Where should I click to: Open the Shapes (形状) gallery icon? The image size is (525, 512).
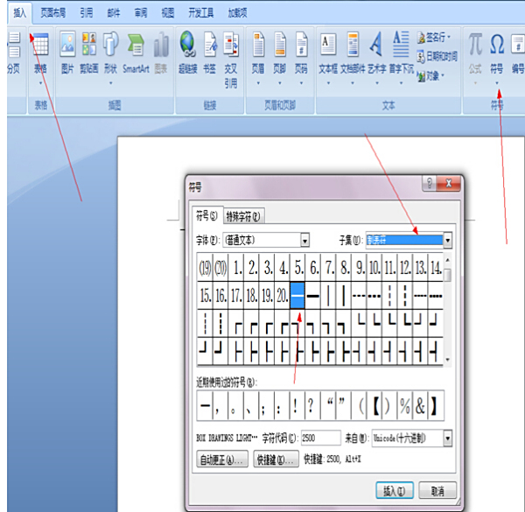[110, 44]
